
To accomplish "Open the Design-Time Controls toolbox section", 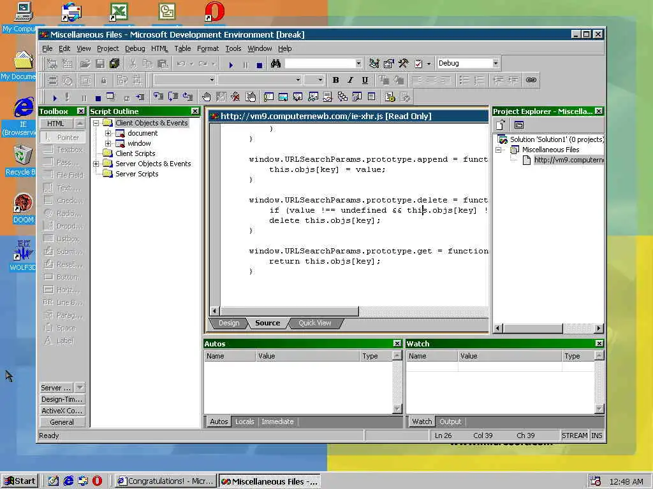I will (62, 399).
